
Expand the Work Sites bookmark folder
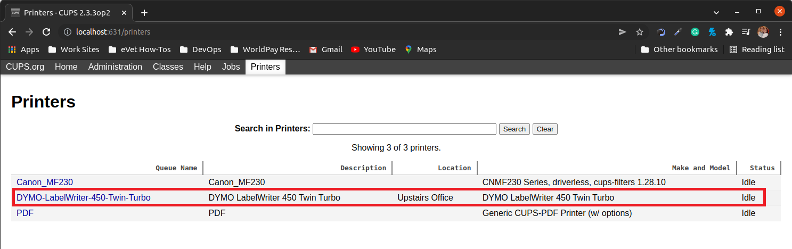click(x=74, y=49)
